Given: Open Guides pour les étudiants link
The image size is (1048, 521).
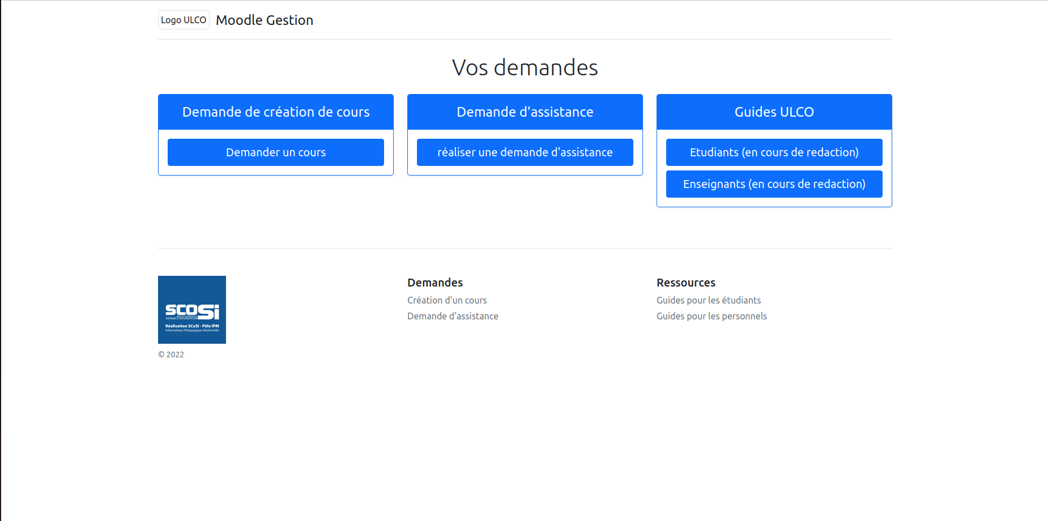Looking at the screenshot, I should pos(709,300).
